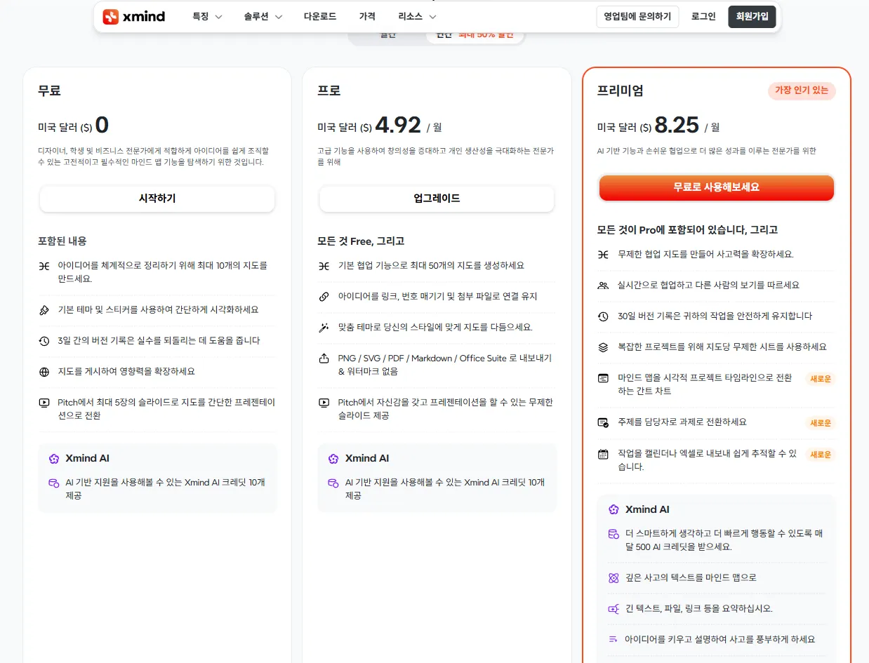Click the 가장 인기 있는 badge on Premium
The image size is (869, 663).
pos(802,91)
